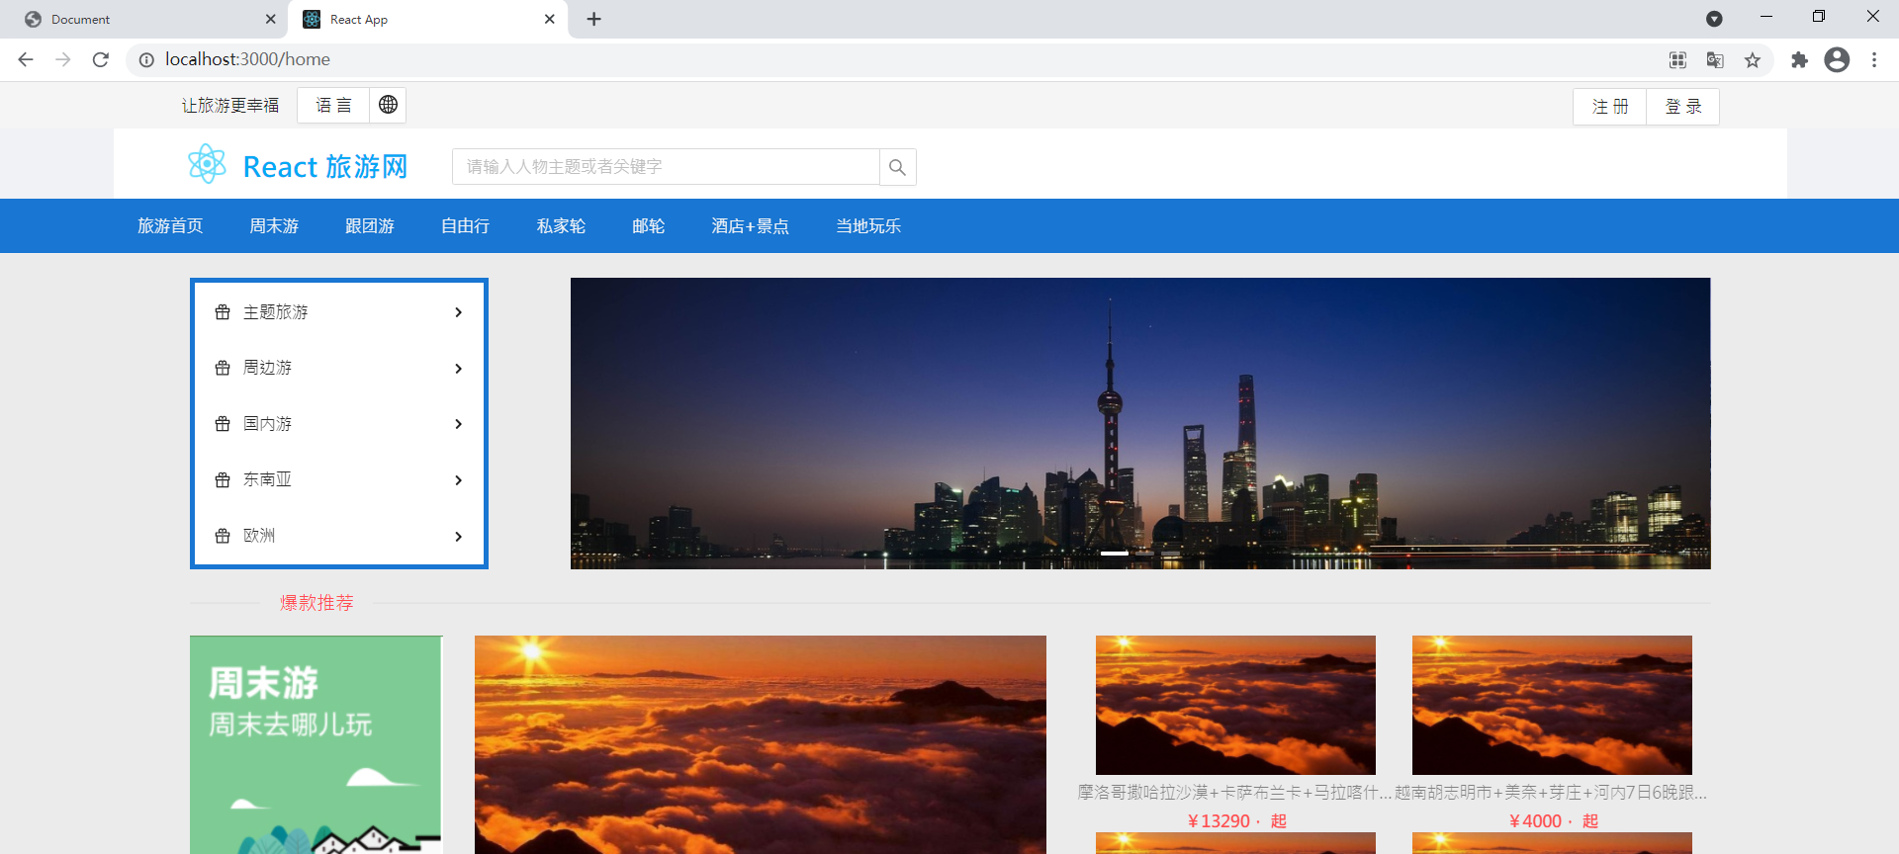Focus the search keyword input field
The width and height of the screenshot is (1899, 854).
pos(666,167)
